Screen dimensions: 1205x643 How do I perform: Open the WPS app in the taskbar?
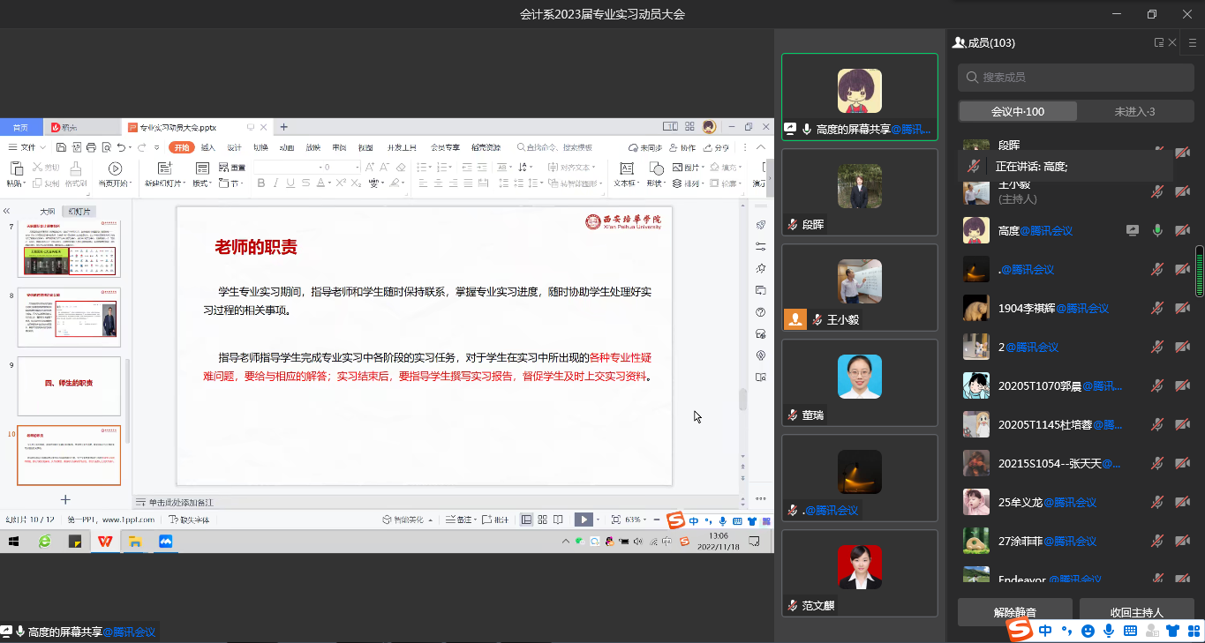(x=105, y=542)
